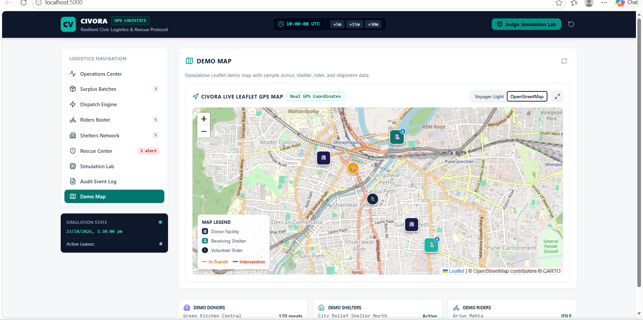The width and height of the screenshot is (643, 320).
Task: Click the Receiving Shelter legend icon
Action: click(x=205, y=241)
